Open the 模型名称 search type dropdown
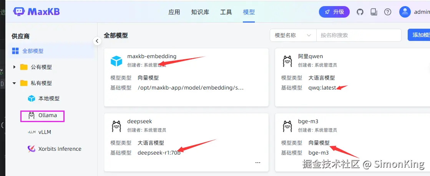 (293, 35)
